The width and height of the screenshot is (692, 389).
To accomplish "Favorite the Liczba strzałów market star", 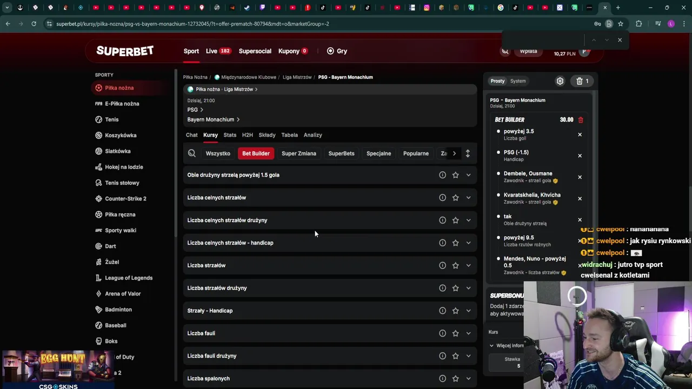I will [455, 265].
